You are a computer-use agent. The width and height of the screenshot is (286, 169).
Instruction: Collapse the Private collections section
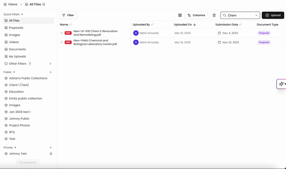(15, 148)
